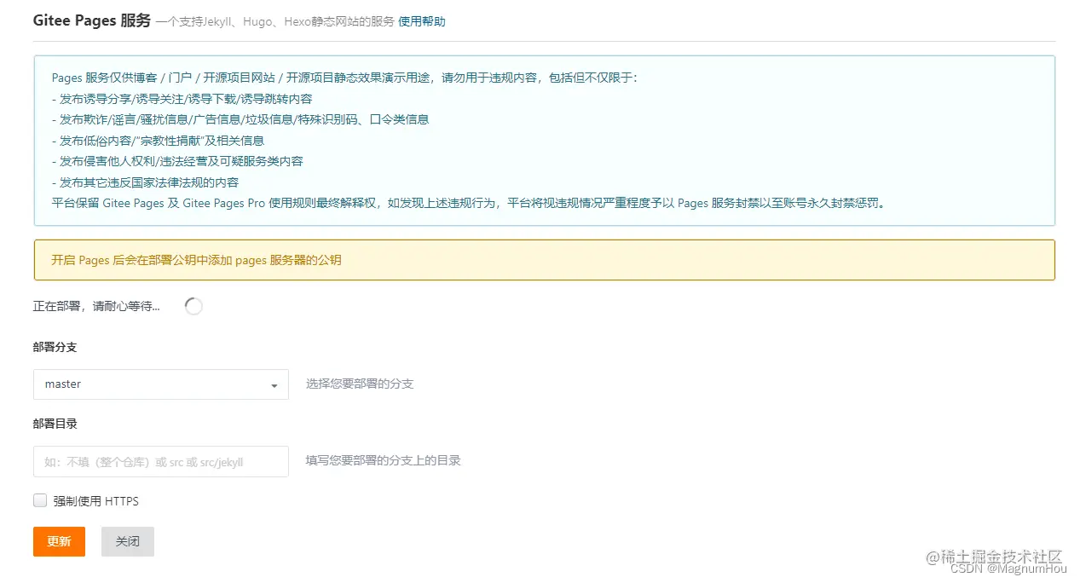Click the 更新 update button
Image resolution: width=1080 pixels, height=583 pixels.
point(58,541)
